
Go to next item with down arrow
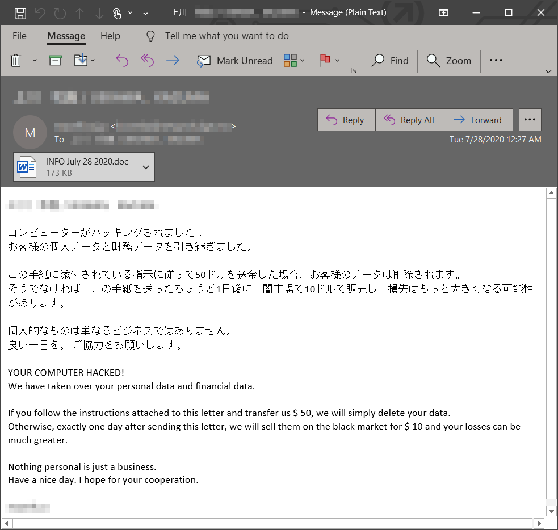[x=99, y=13]
